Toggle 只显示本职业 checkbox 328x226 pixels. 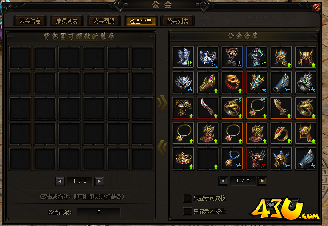187,211
